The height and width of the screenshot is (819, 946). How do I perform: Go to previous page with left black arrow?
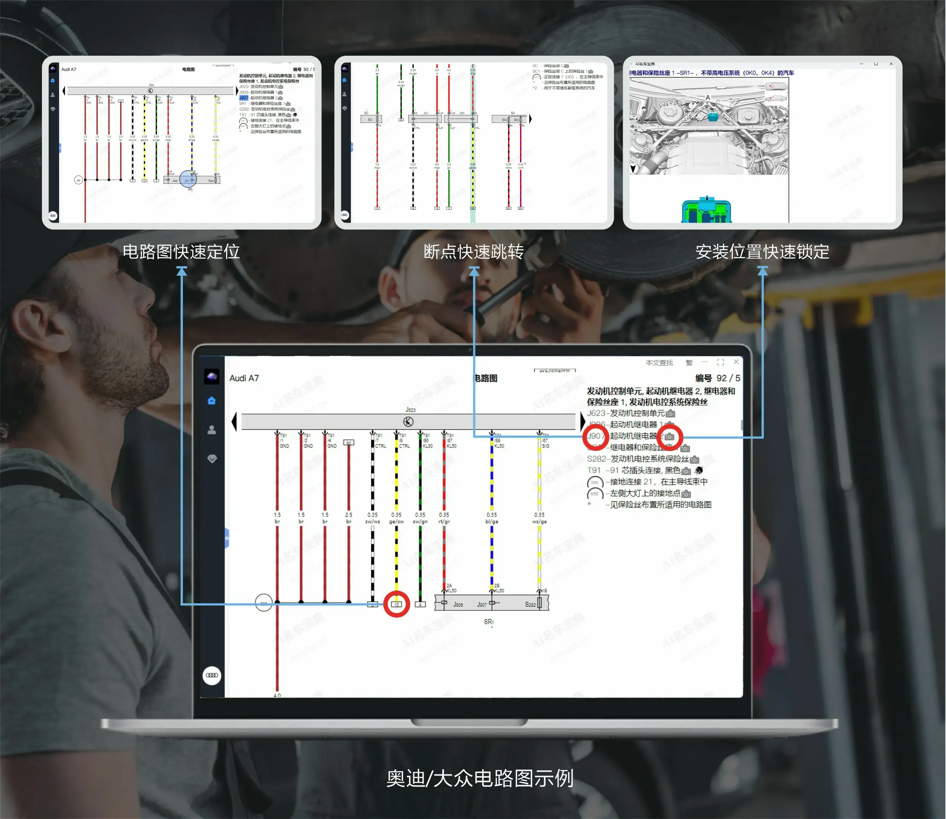click(x=234, y=421)
